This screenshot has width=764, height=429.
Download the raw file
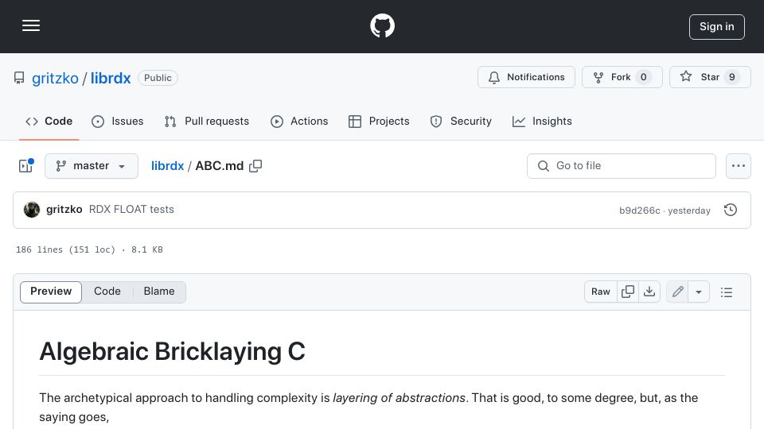(x=649, y=292)
